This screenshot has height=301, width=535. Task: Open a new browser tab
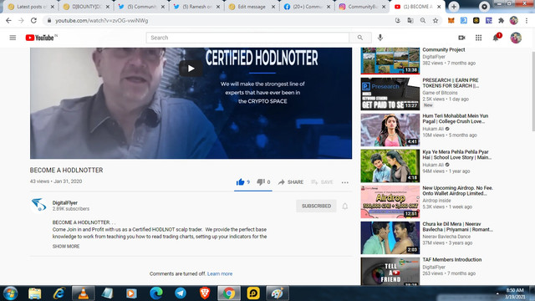click(x=454, y=7)
